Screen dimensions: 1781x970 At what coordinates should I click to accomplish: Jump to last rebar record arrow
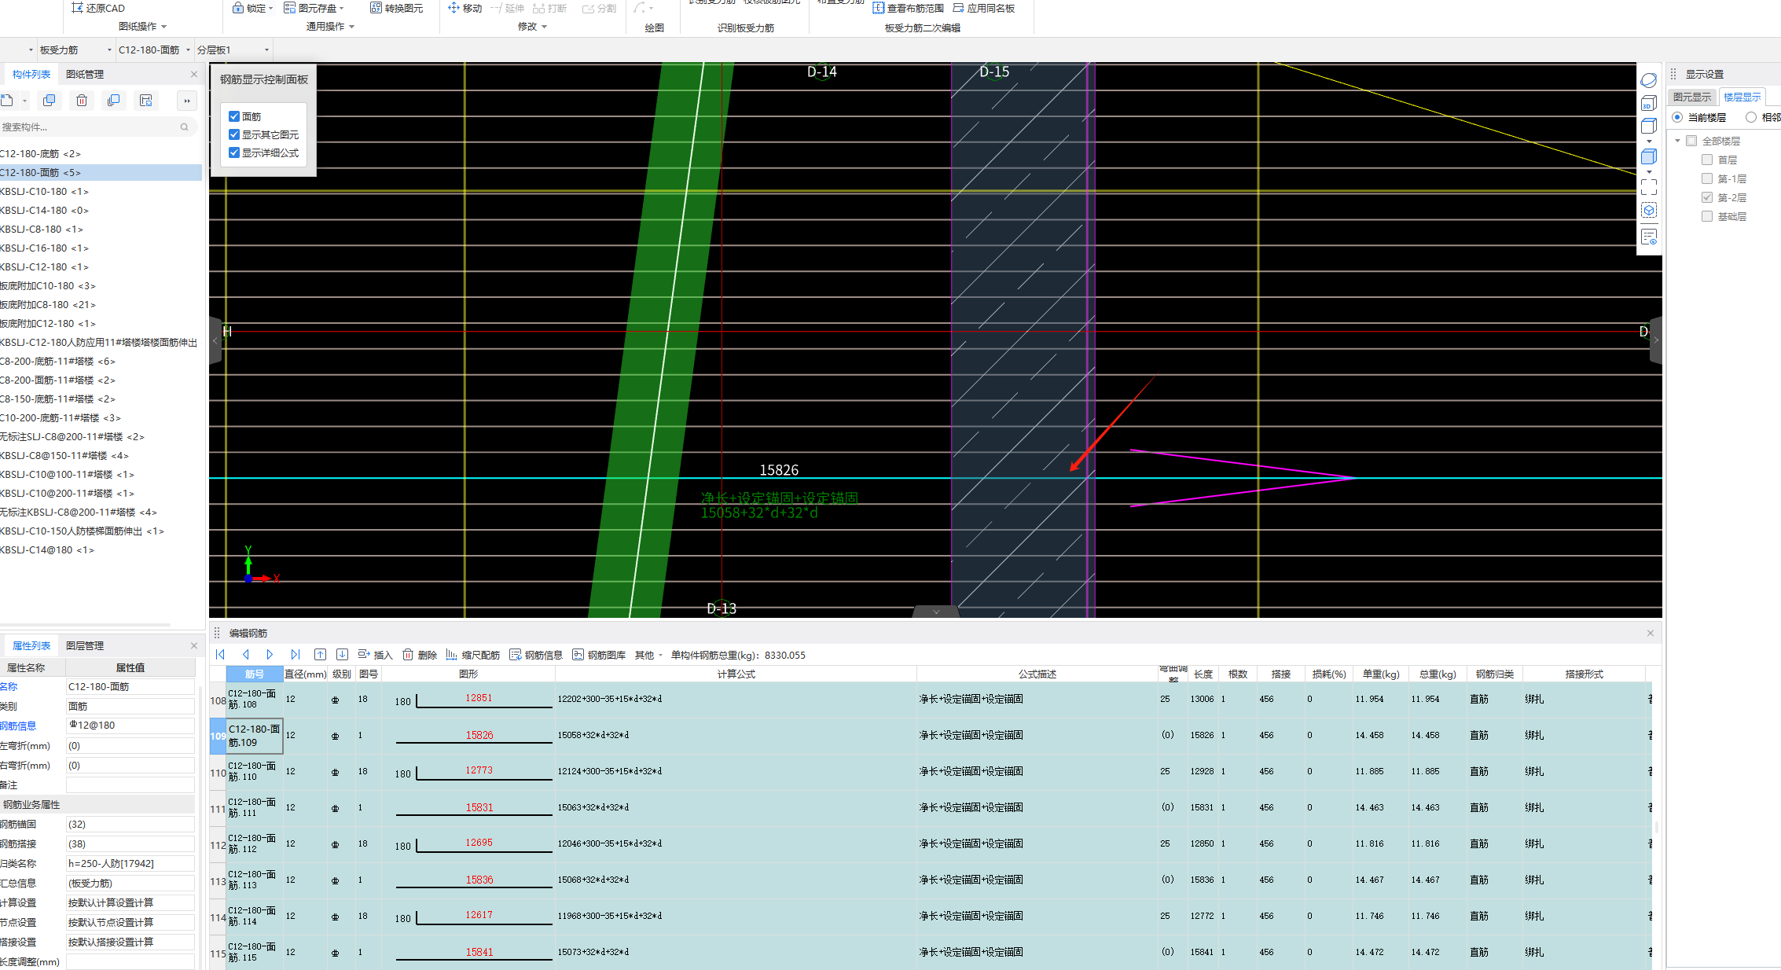(x=295, y=655)
